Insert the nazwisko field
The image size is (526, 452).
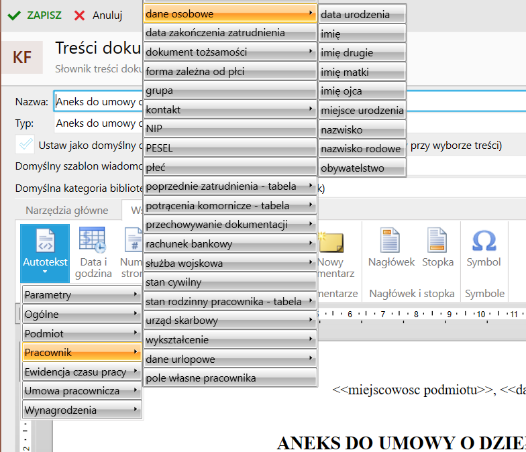[362, 129]
